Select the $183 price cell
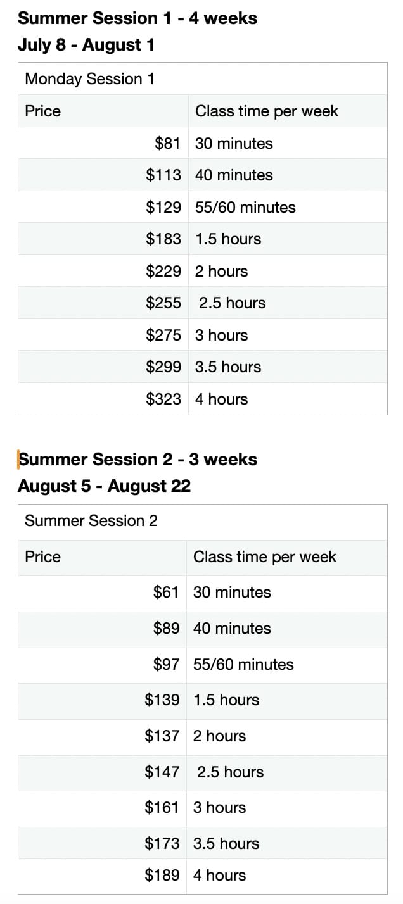The width and height of the screenshot is (403, 904). 103,239
